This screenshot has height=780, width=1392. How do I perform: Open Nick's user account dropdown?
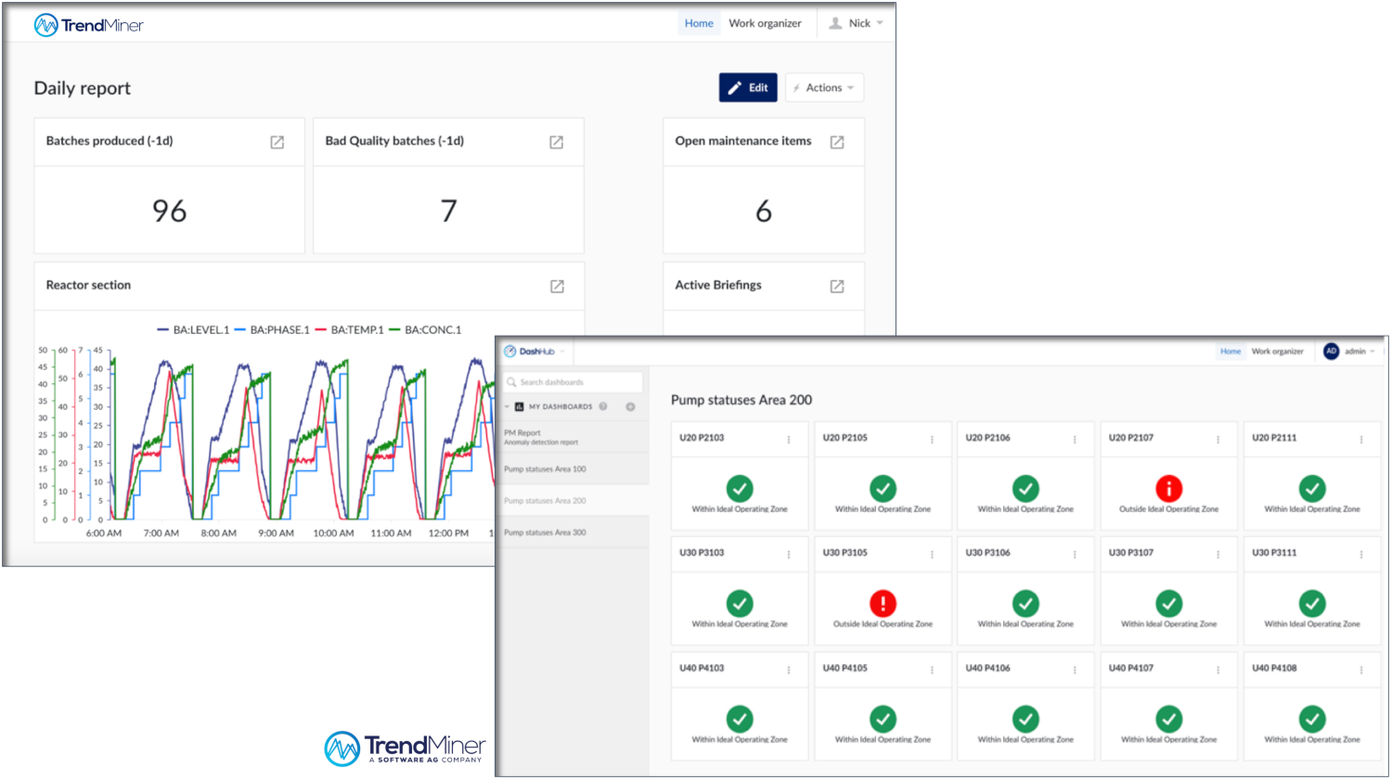(x=856, y=23)
